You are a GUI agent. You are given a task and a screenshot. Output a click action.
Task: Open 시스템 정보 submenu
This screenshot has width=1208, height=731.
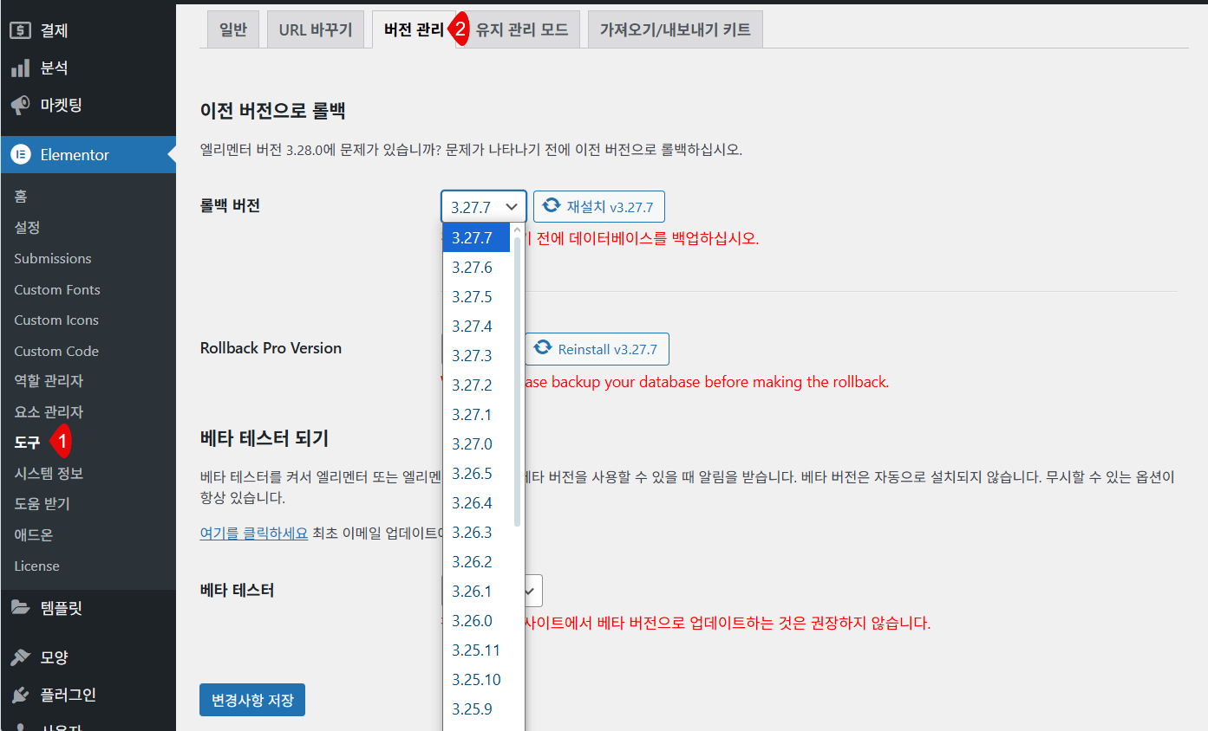click(49, 473)
